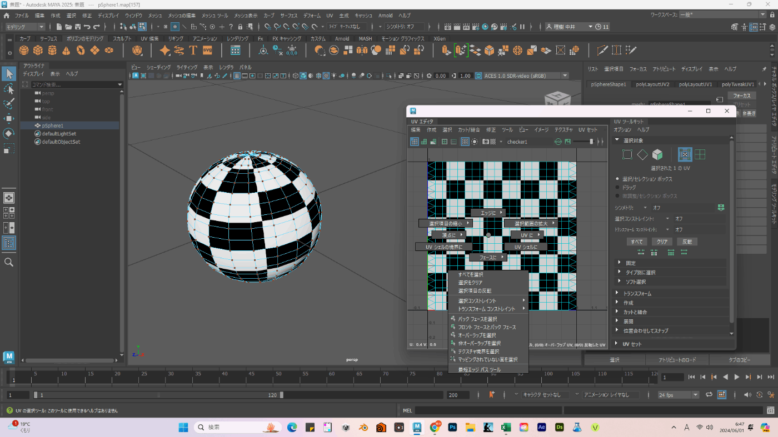
Task: Choose UV selection mode in UV Toolkit
Action: (685, 154)
